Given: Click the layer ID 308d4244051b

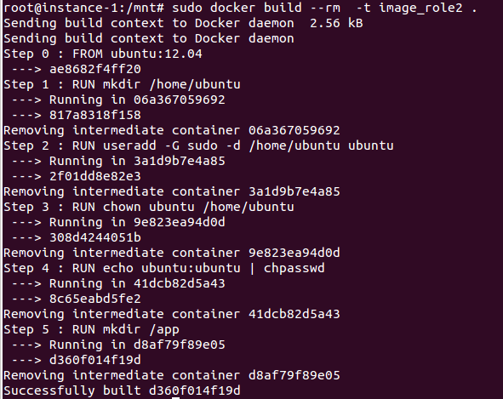Looking at the screenshot, I should click(x=95, y=237).
